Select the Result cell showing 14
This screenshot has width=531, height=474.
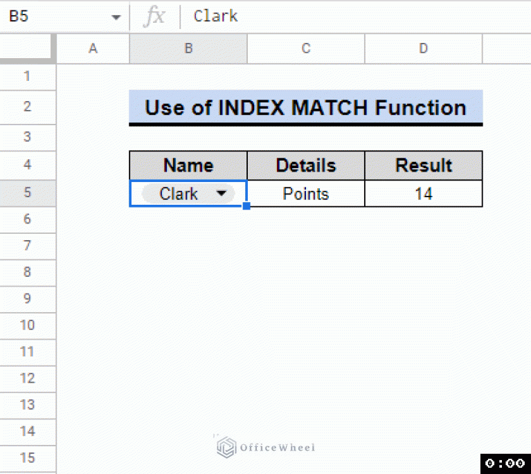tap(423, 194)
